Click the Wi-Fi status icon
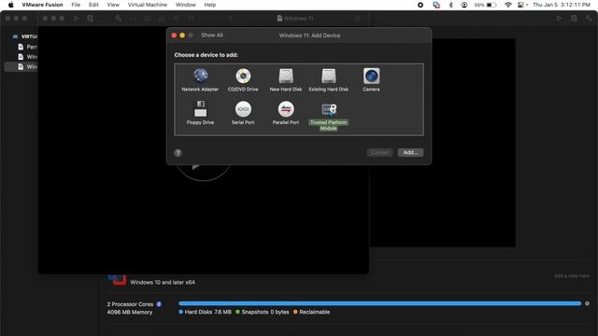The height and width of the screenshot is (336, 598). tap(507, 5)
